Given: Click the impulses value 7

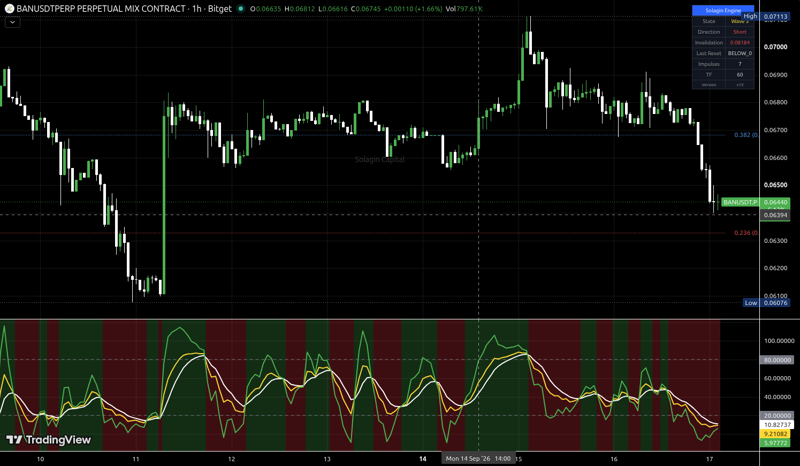Looking at the screenshot, I should coord(740,64).
